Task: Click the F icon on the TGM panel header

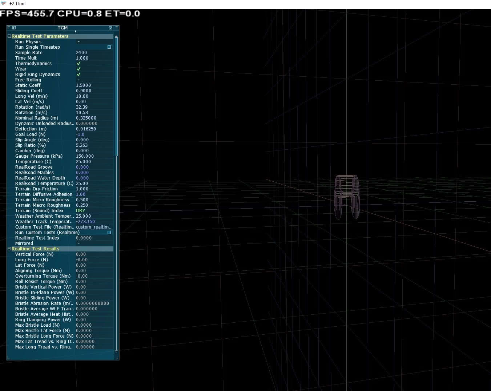Action: click(x=13, y=28)
